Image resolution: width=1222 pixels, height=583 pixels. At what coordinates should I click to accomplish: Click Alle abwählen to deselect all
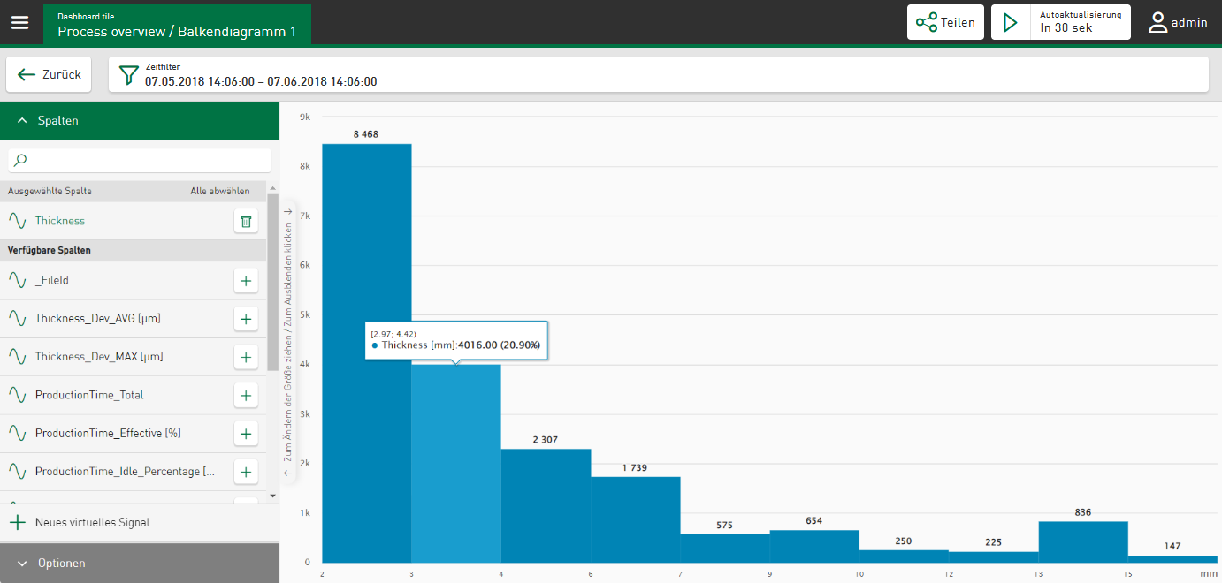click(220, 191)
